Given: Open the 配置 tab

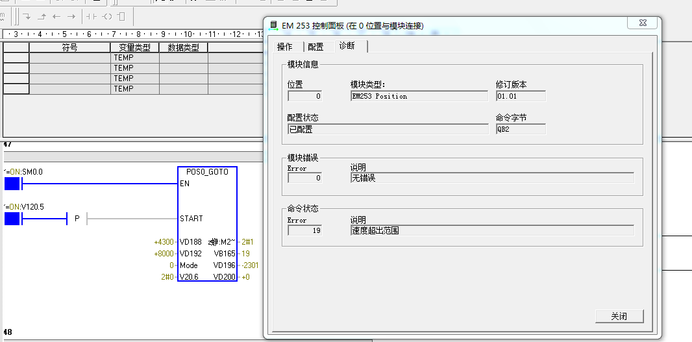Looking at the screenshot, I should click(315, 47).
